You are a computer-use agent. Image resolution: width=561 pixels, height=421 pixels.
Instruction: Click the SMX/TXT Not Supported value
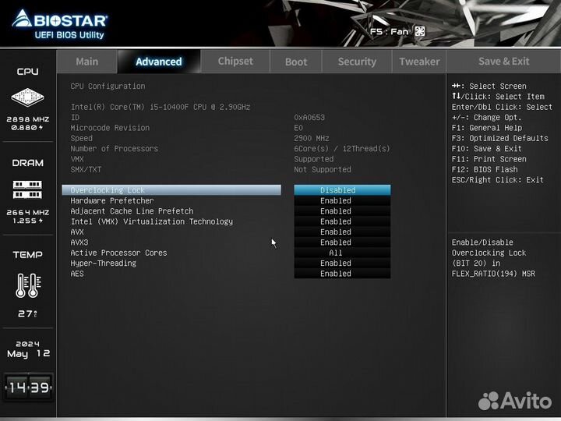tap(323, 170)
